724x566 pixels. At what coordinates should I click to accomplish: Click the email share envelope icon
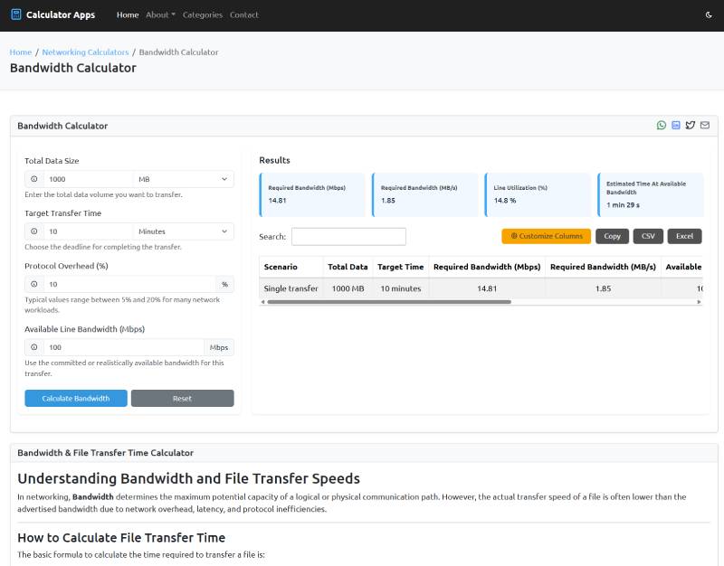pyautogui.click(x=705, y=126)
